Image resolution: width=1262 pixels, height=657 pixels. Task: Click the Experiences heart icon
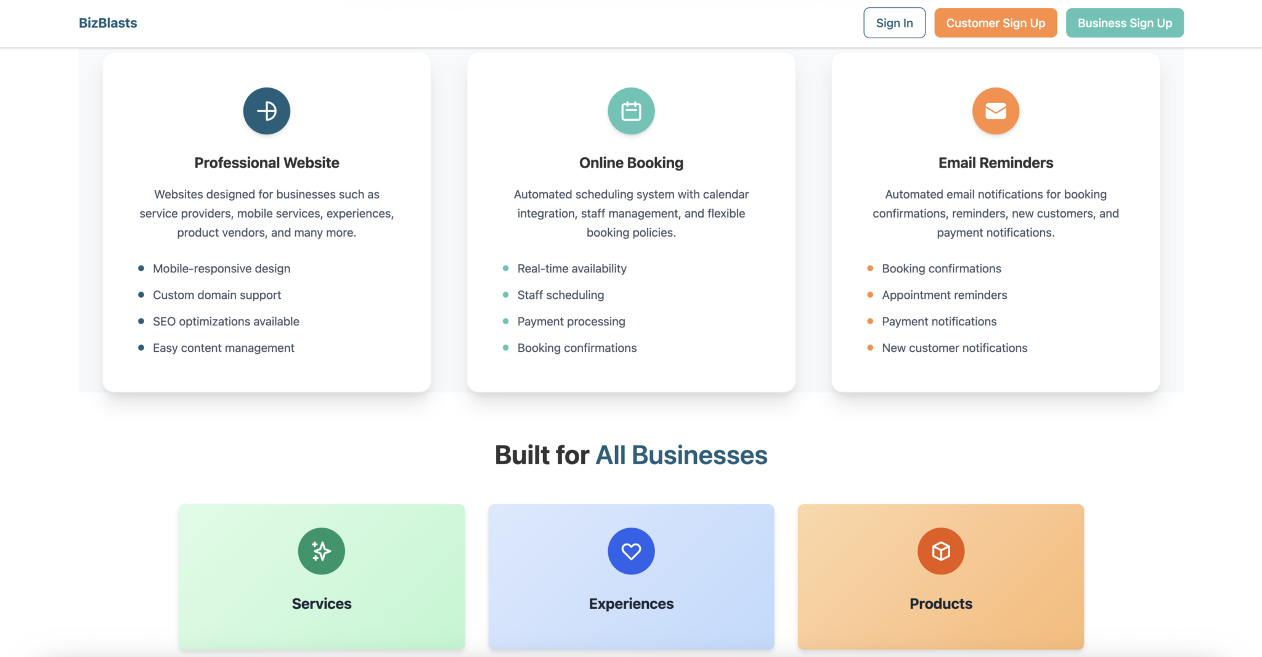click(631, 551)
